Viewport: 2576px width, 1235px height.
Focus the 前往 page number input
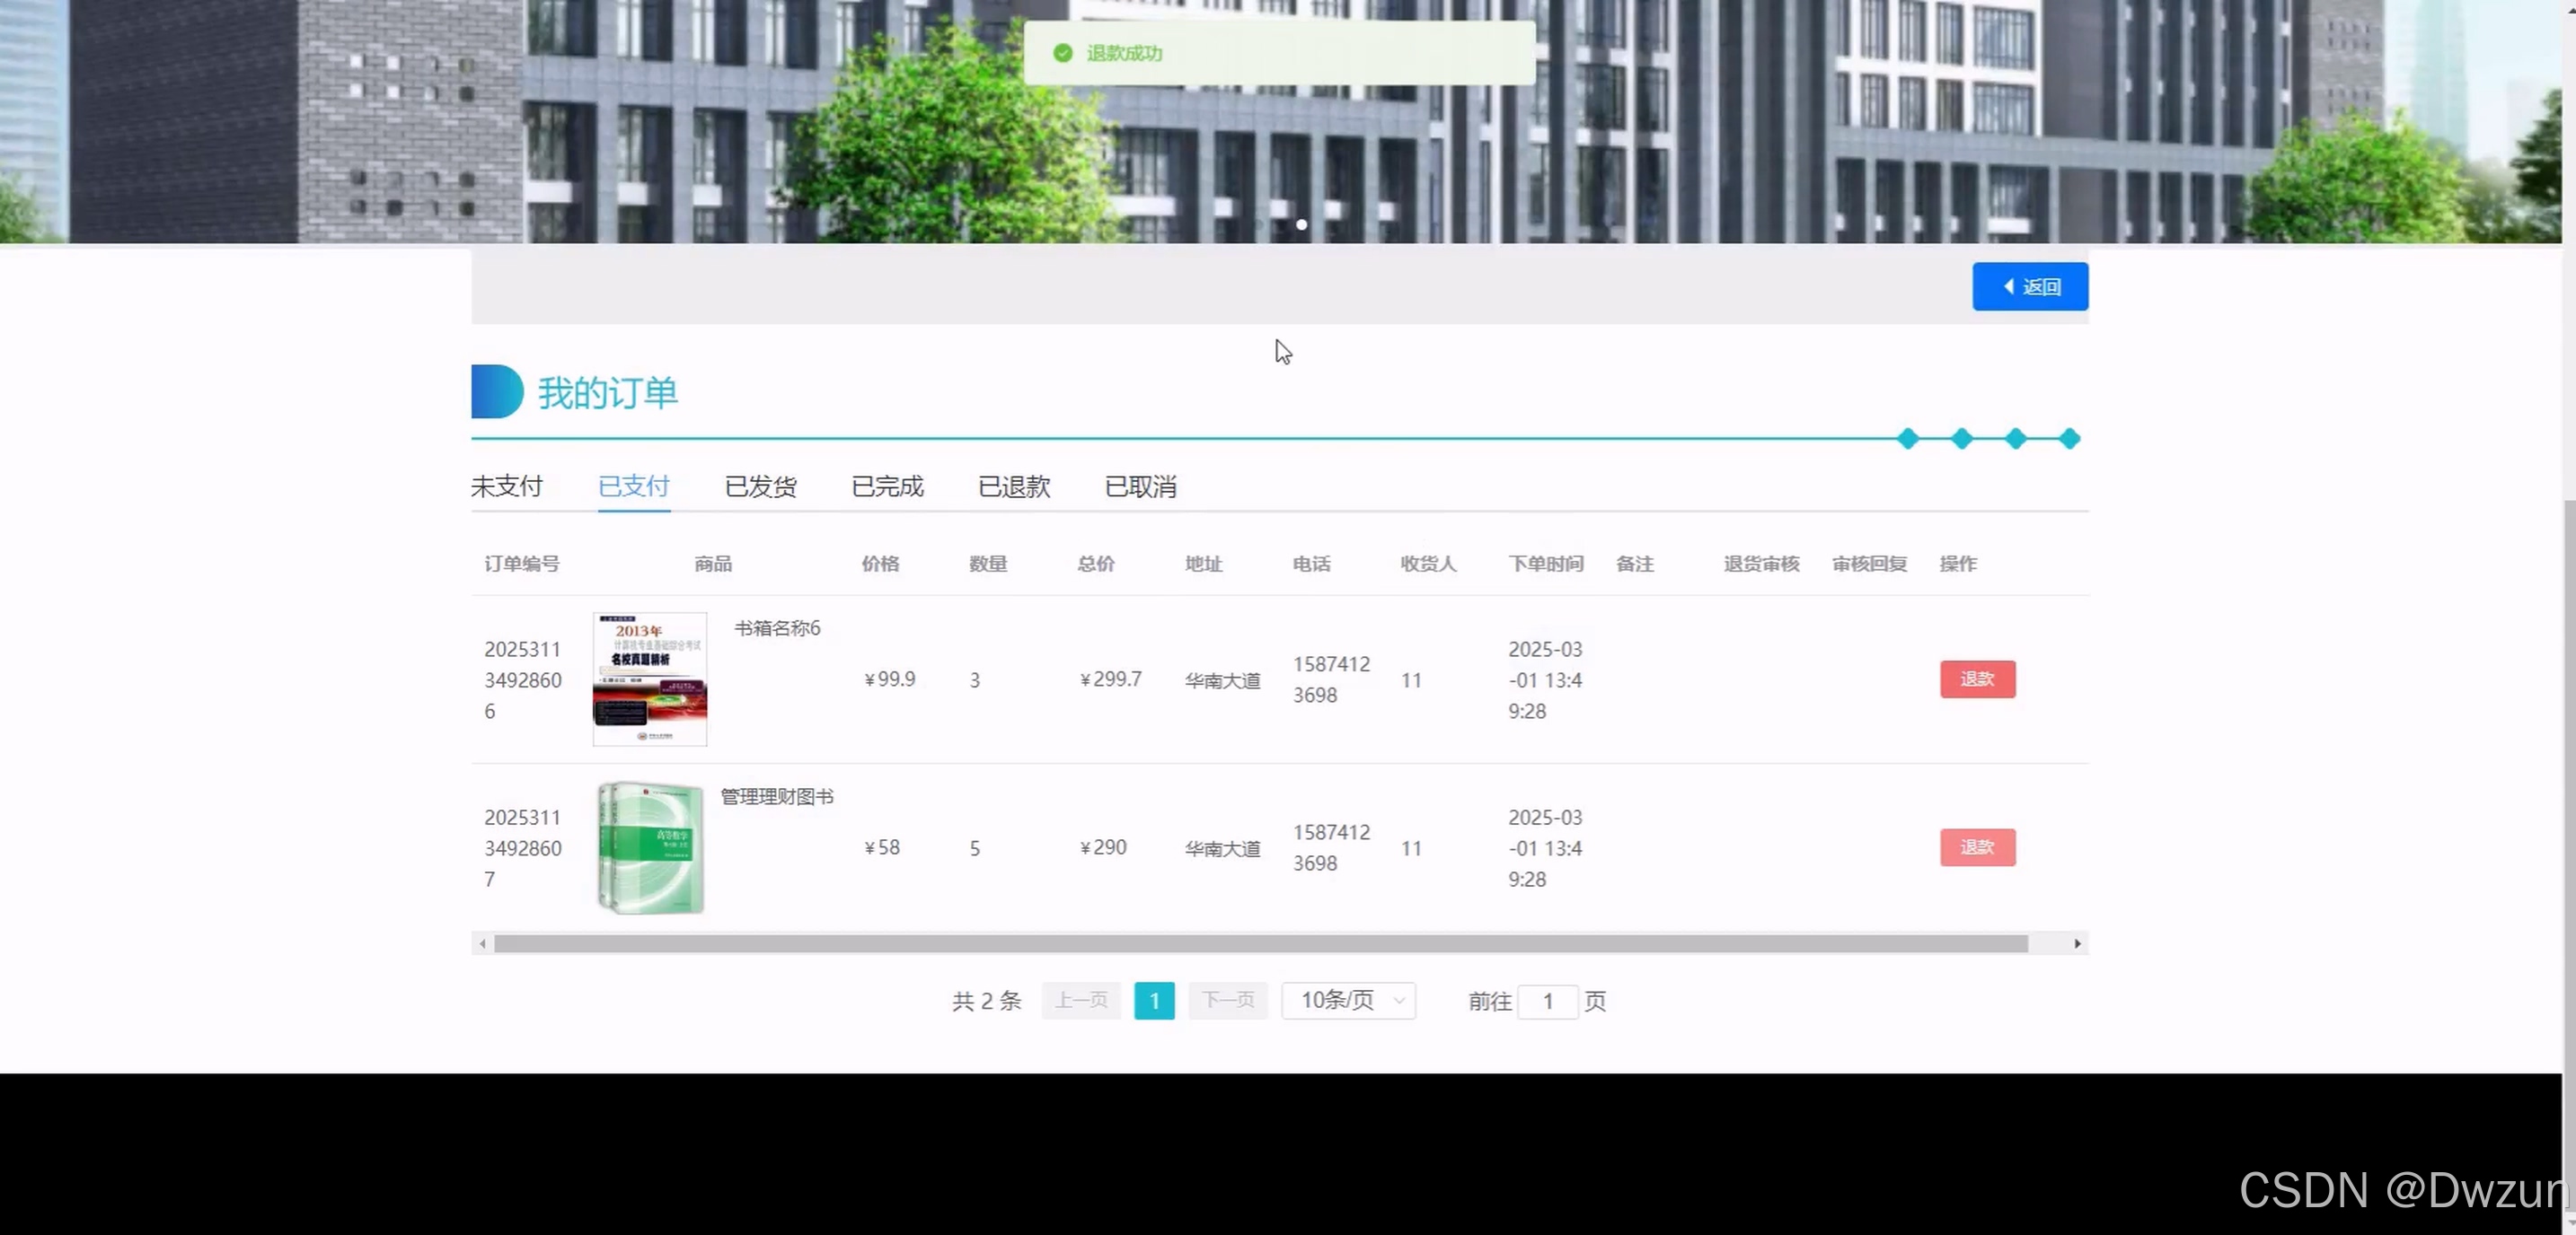click(x=1547, y=1001)
